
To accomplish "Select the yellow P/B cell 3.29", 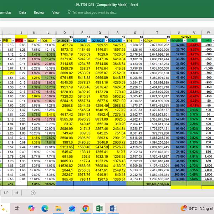I will click(9, 73).
